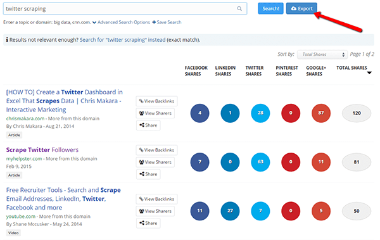Click the magnifier icon in search box
Image resolution: width=380 pixels, height=240 pixels.
click(x=239, y=9)
